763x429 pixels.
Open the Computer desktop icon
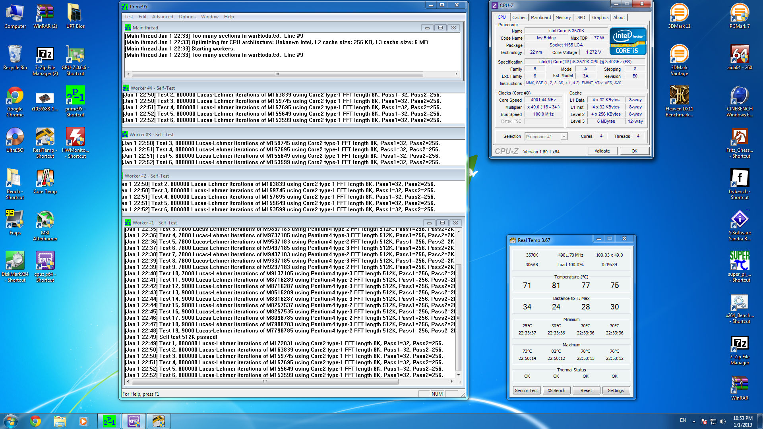pos(15,17)
